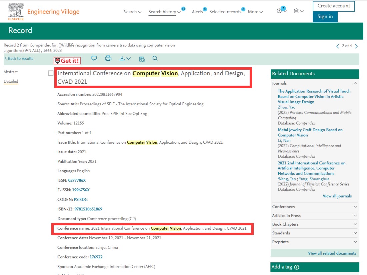Expand the Book Chapters section
The image size is (367, 275).
[315, 224]
